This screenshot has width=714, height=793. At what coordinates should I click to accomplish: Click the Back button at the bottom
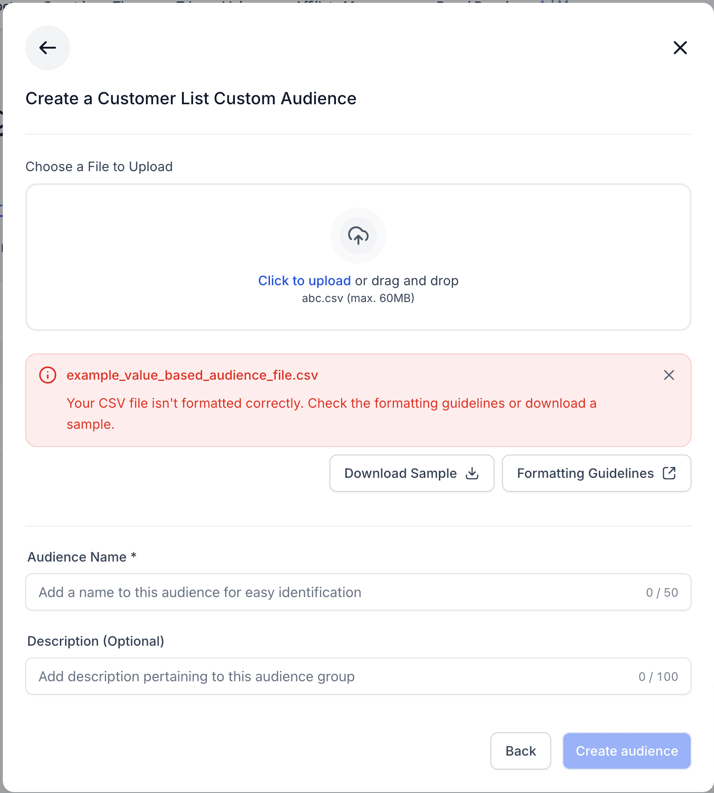[x=521, y=751]
